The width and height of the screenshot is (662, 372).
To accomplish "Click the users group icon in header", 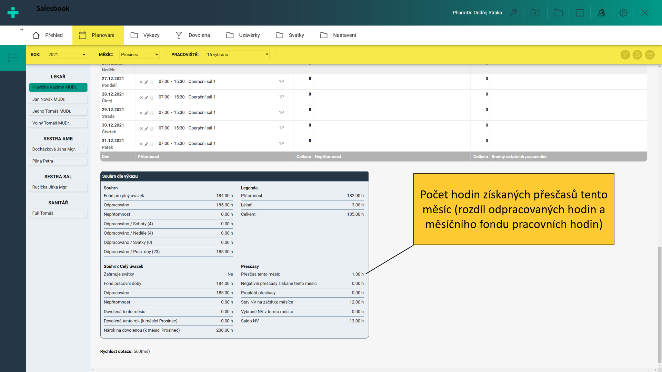I will point(601,13).
